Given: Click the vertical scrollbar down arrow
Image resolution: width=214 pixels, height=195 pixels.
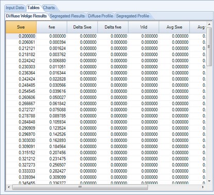Looking at the screenshot, I should click(209, 181).
